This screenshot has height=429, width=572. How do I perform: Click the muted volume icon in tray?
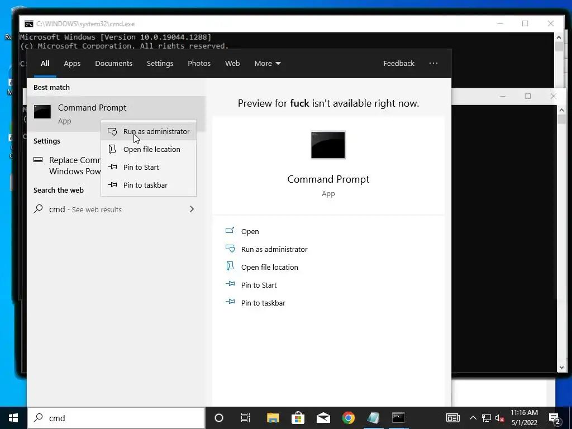pos(500,418)
